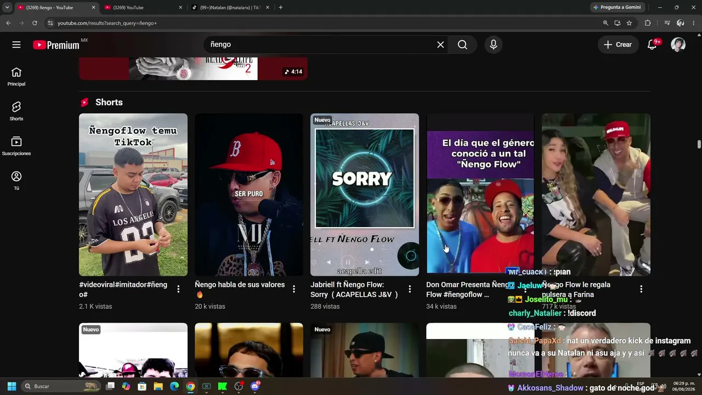Open the Tú profile section
The width and height of the screenshot is (702, 395).
click(16, 180)
